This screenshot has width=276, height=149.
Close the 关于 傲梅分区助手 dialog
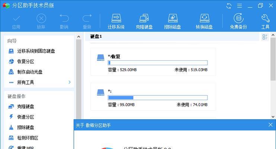[x=270, y=125]
